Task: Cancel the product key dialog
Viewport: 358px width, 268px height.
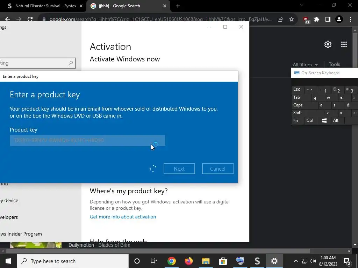Action: click(217, 169)
